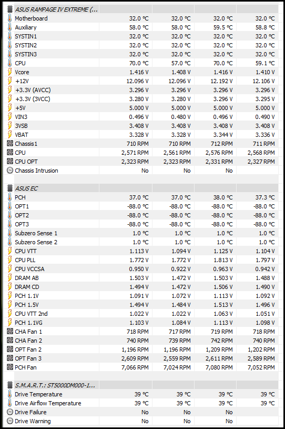This screenshot has width=285, height=429.
Task: Click the CPU VTT bolt icon
Action: (x=10, y=251)
